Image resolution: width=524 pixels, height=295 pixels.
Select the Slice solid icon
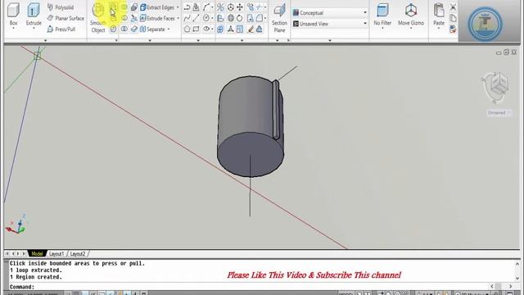(134, 18)
